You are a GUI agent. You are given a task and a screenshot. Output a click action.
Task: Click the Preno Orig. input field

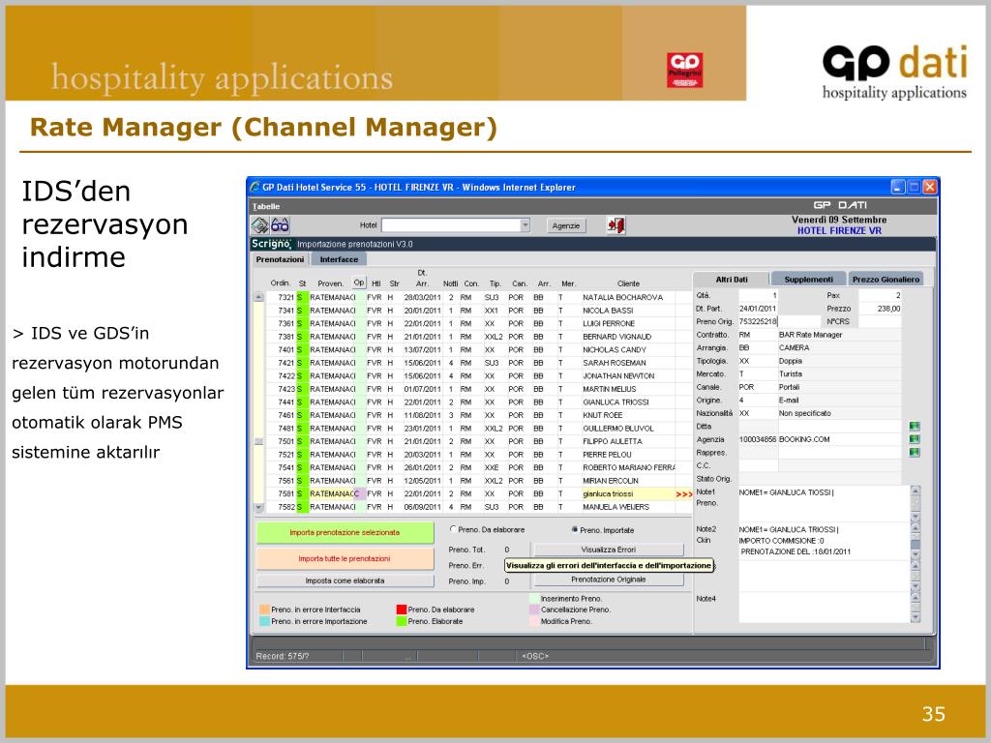(758, 321)
